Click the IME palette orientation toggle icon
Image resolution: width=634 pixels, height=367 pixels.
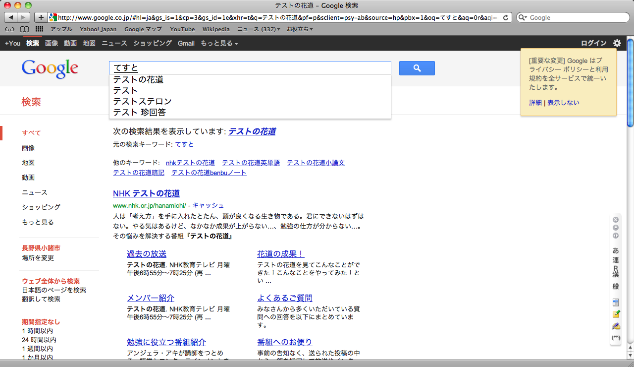click(x=616, y=236)
